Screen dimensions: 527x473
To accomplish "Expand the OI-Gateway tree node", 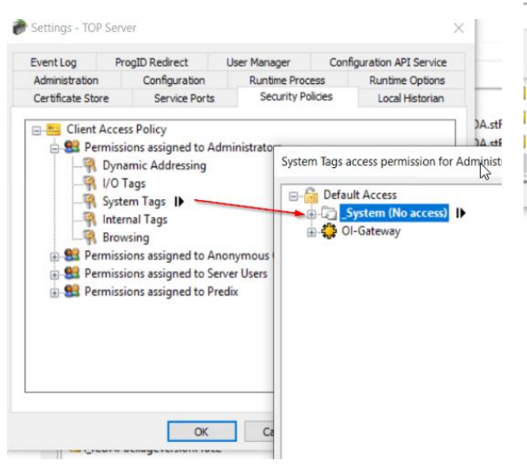I will [x=313, y=231].
